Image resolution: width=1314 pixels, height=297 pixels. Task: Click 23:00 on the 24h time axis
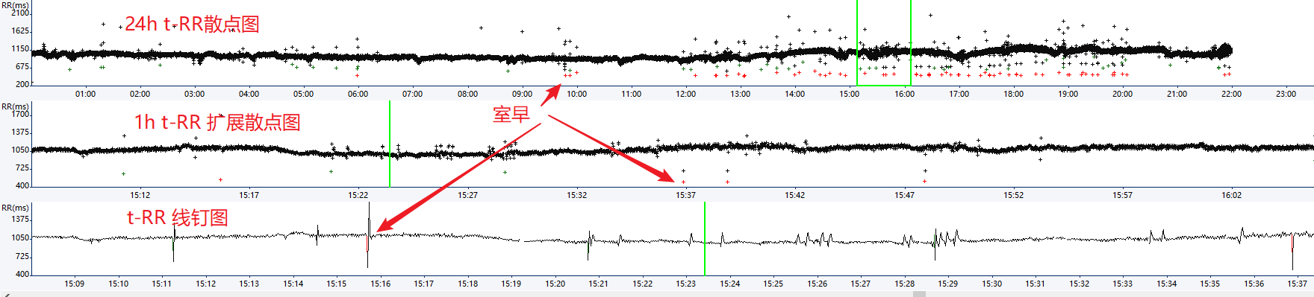tap(1286, 94)
